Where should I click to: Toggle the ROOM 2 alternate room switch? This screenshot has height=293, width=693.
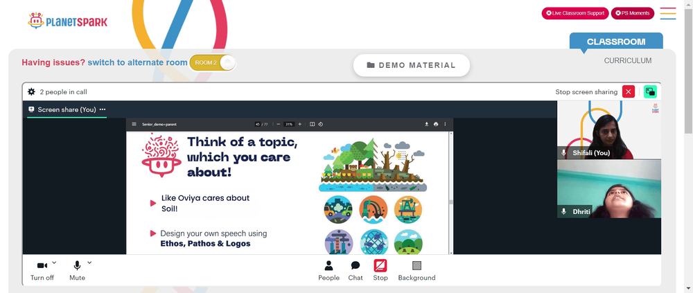213,63
